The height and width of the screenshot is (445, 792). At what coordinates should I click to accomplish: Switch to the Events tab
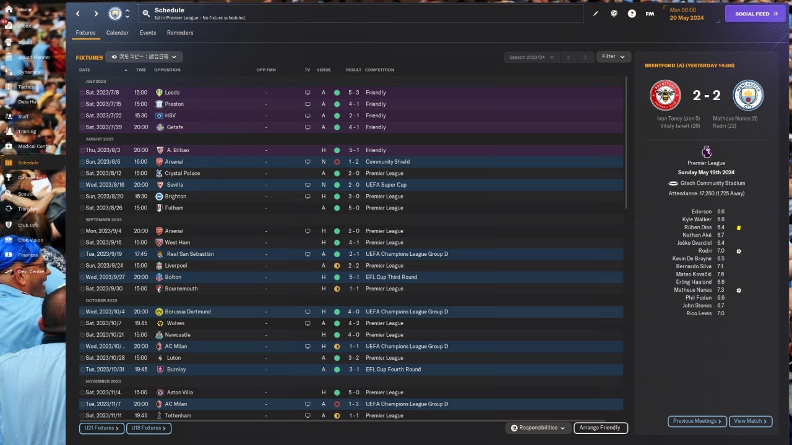click(148, 33)
